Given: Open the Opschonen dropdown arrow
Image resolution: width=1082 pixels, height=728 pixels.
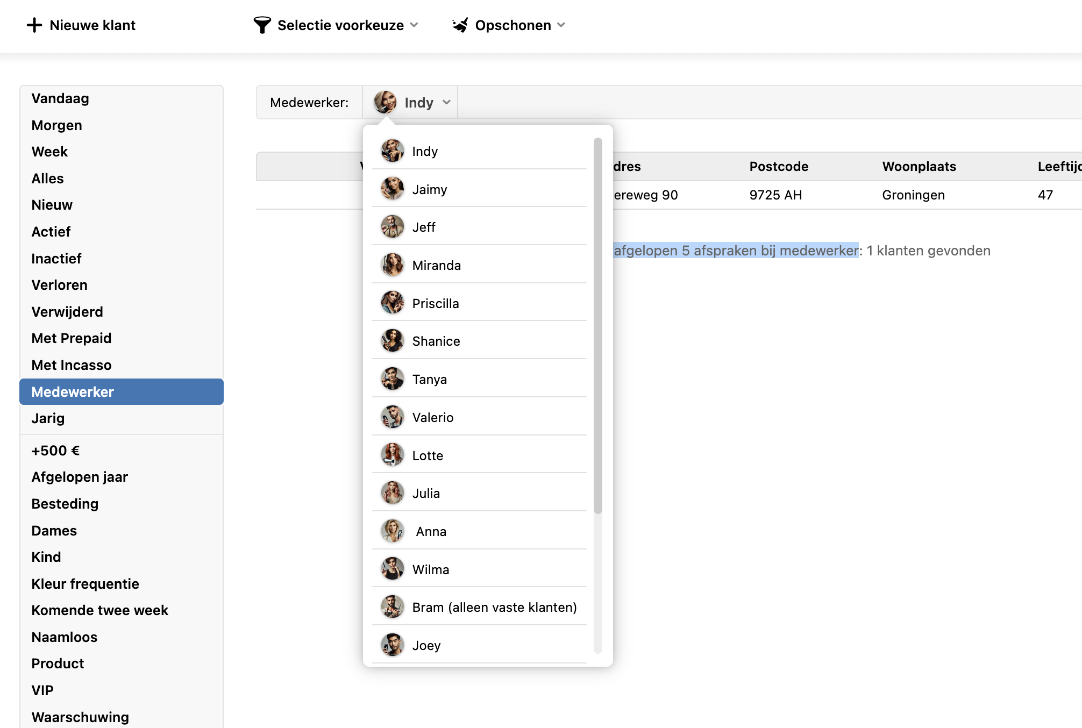Looking at the screenshot, I should (x=561, y=25).
